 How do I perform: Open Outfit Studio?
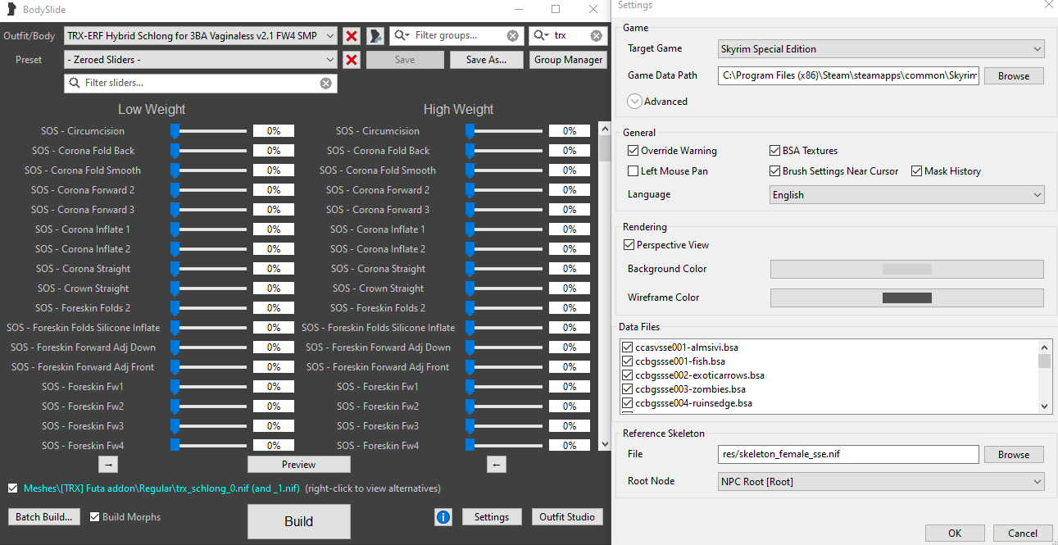point(567,517)
